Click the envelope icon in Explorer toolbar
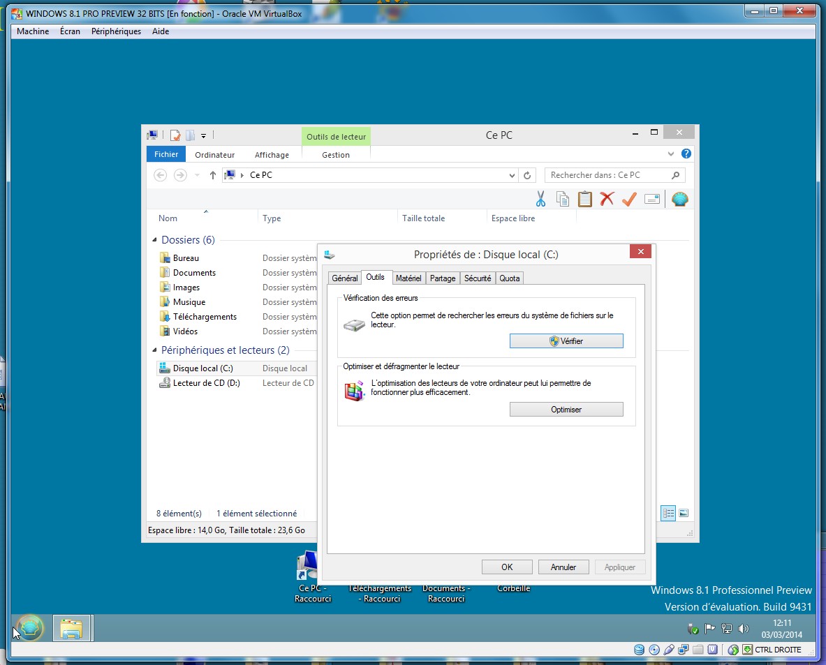 pos(651,199)
